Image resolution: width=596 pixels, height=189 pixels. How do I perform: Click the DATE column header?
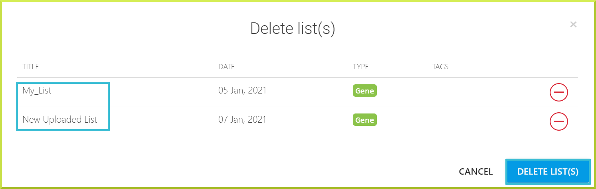pos(226,67)
